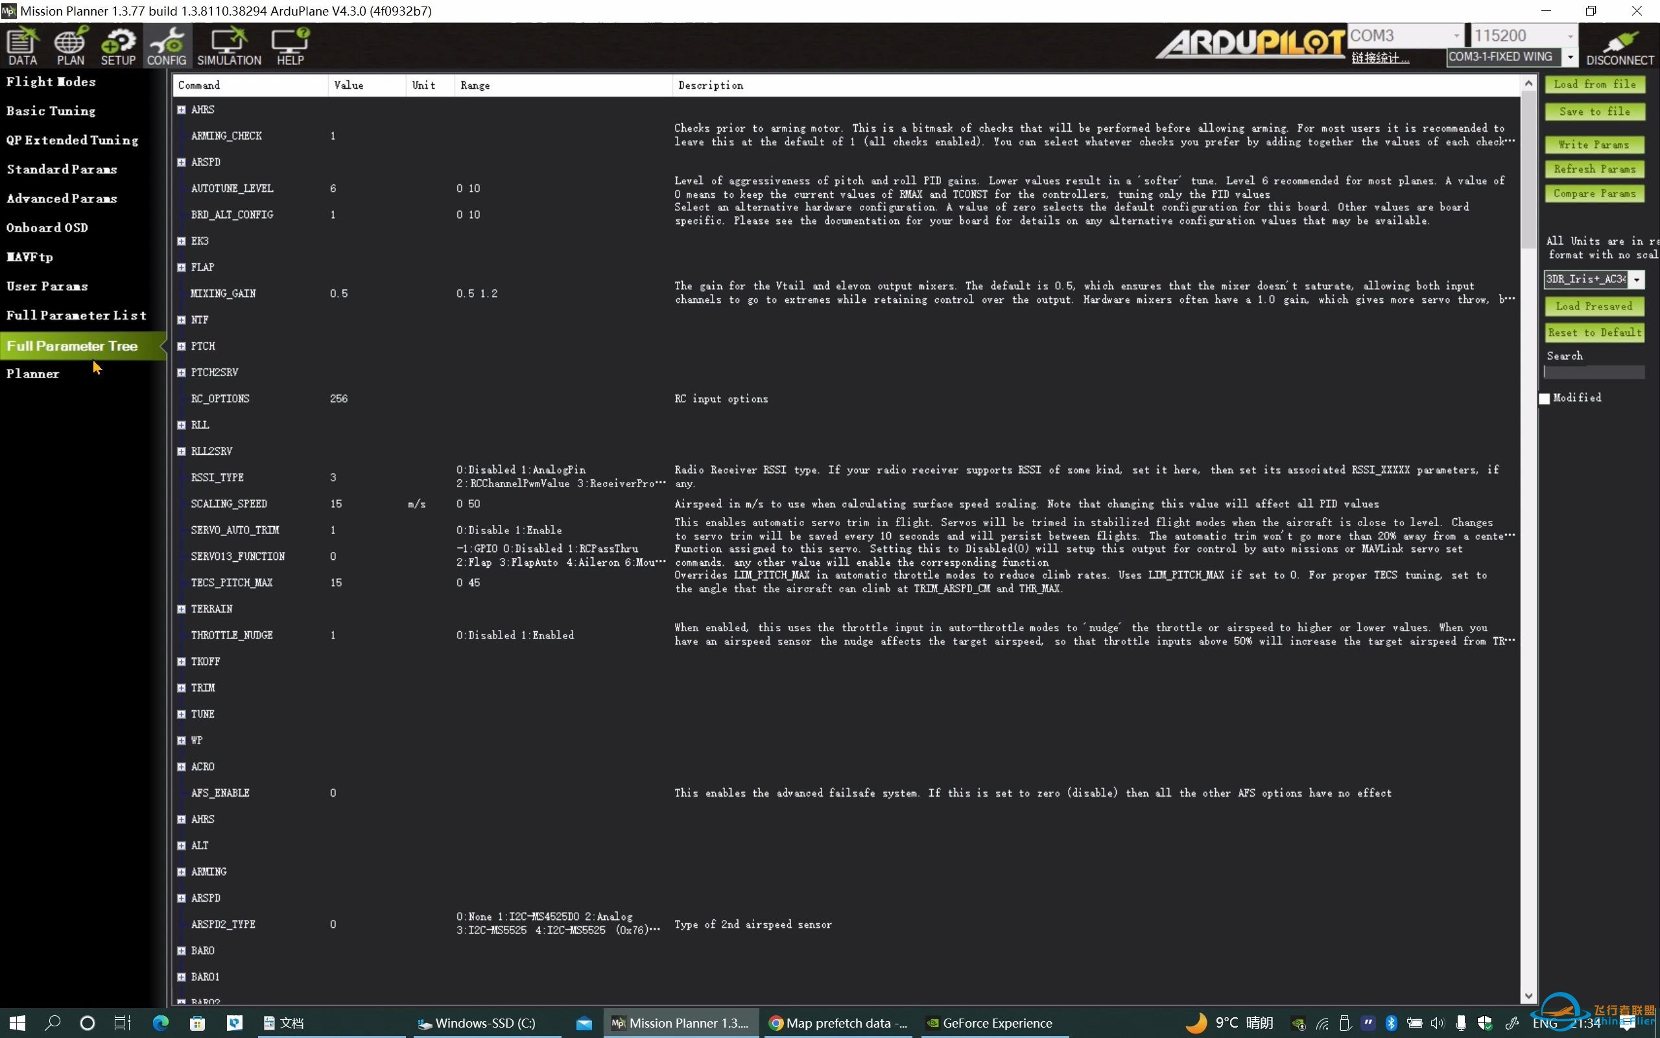The height and width of the screenshot is (1038, 1660).
Task: Click the parameter list scrollbar up arrow
Action: click(1528, 83)
